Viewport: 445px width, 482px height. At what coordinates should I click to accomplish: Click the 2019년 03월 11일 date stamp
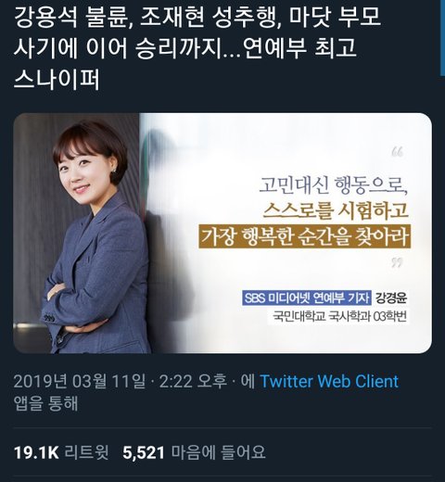80,381
